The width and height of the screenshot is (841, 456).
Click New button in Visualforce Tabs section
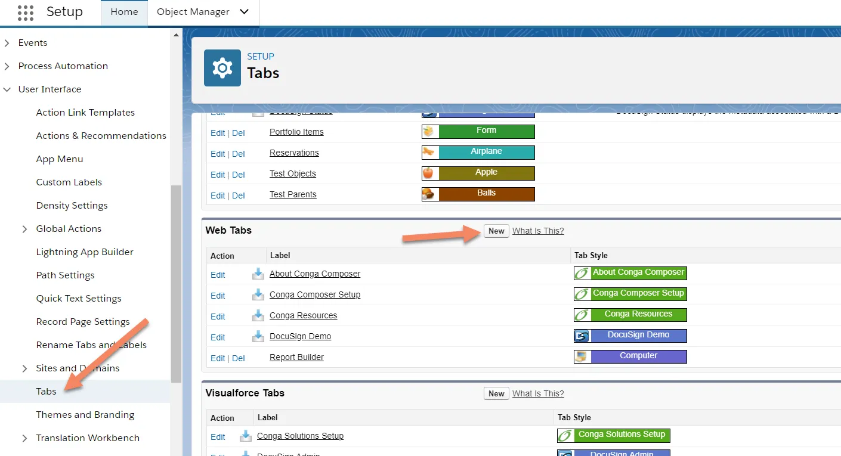tap(496, 393)
